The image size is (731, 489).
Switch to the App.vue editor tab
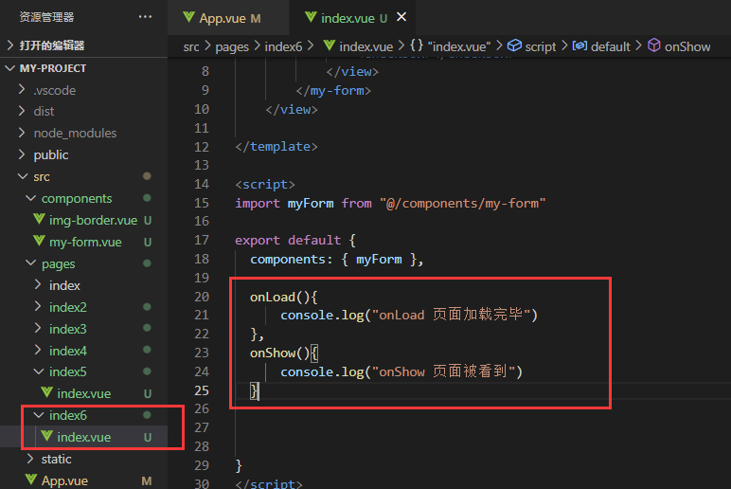228,18
